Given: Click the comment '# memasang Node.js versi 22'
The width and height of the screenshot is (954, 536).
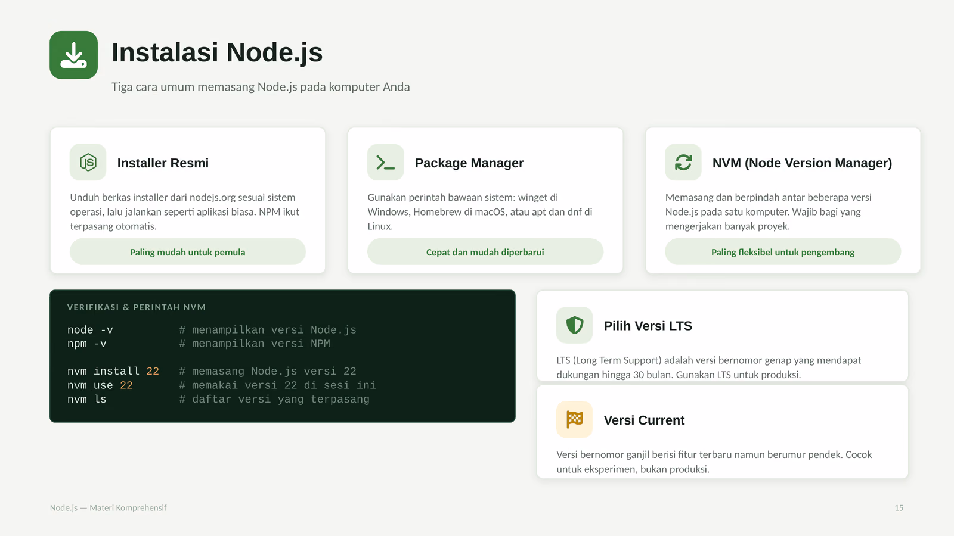Looking at the screenshot, I should pyautogui.click(x=268, y=372).
